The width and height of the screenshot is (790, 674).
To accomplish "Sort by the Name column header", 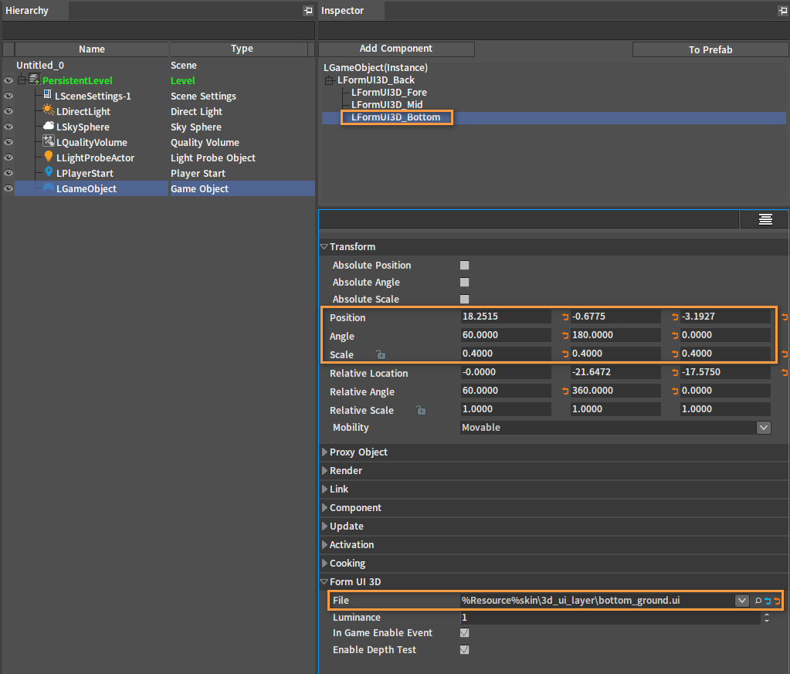I will [92, 49].
